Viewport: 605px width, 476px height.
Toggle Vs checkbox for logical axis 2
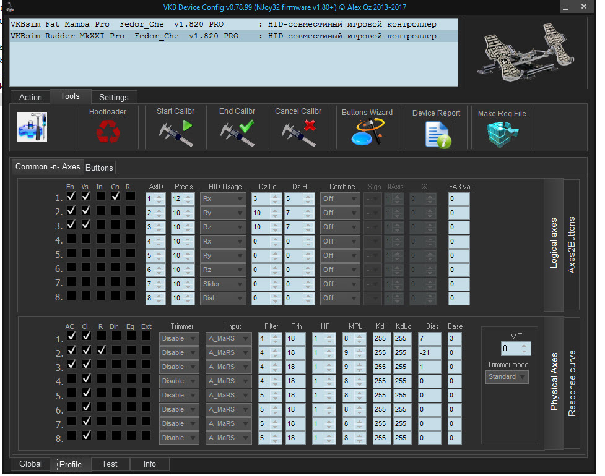[x=86, y=210]
